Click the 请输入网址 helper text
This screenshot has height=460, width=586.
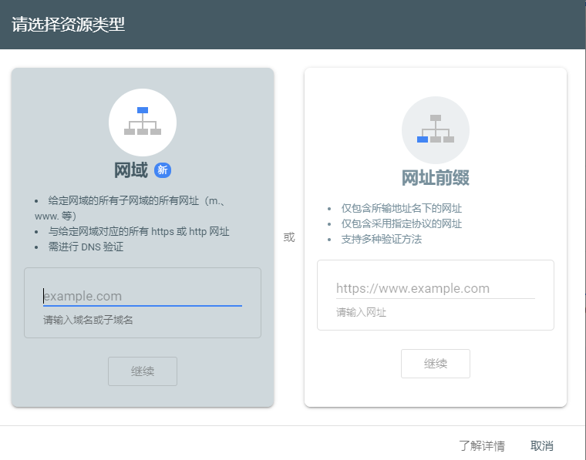tap(361, 312)
